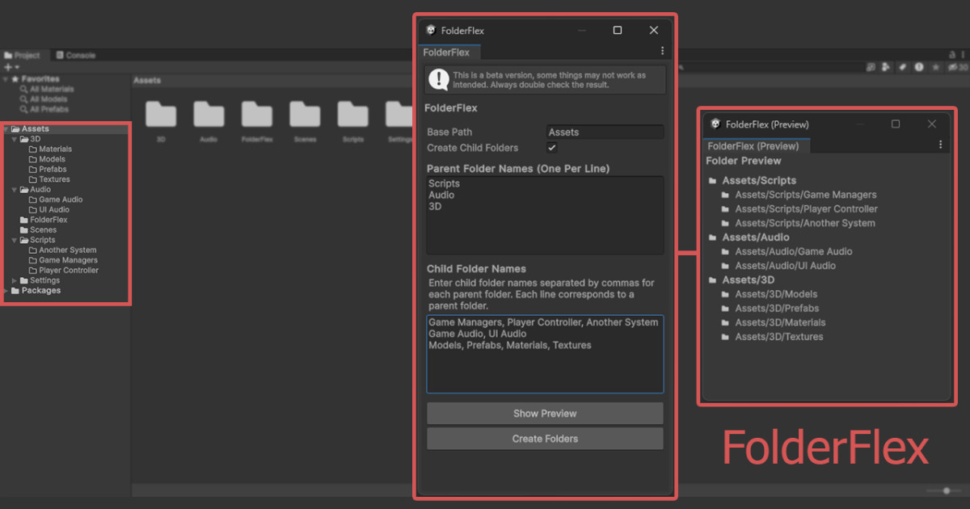Collapse the Assets root folder arrow
Screen dimensions: 970x509
coord(6,129)
